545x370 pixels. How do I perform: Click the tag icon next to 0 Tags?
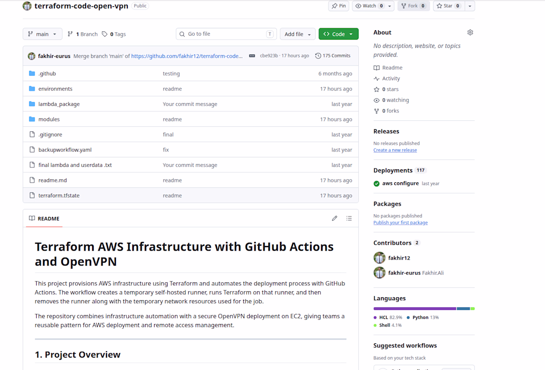pyautogui.click(x=105, y=34)
